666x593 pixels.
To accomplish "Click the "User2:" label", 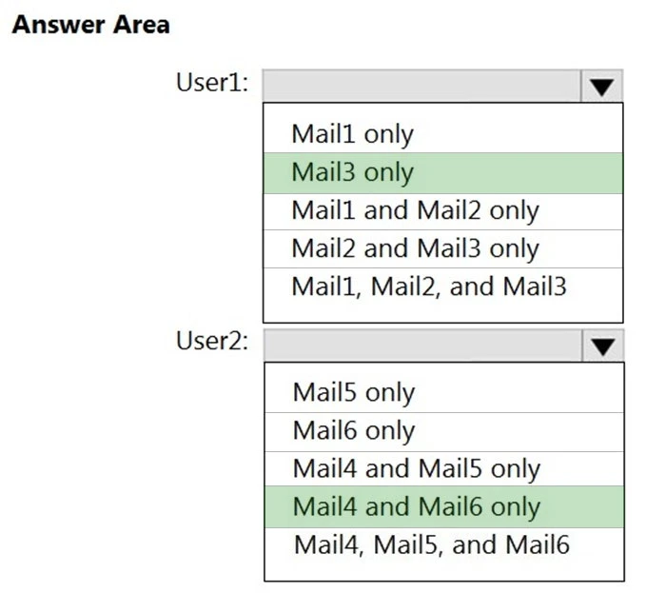I will pos(212,342).
